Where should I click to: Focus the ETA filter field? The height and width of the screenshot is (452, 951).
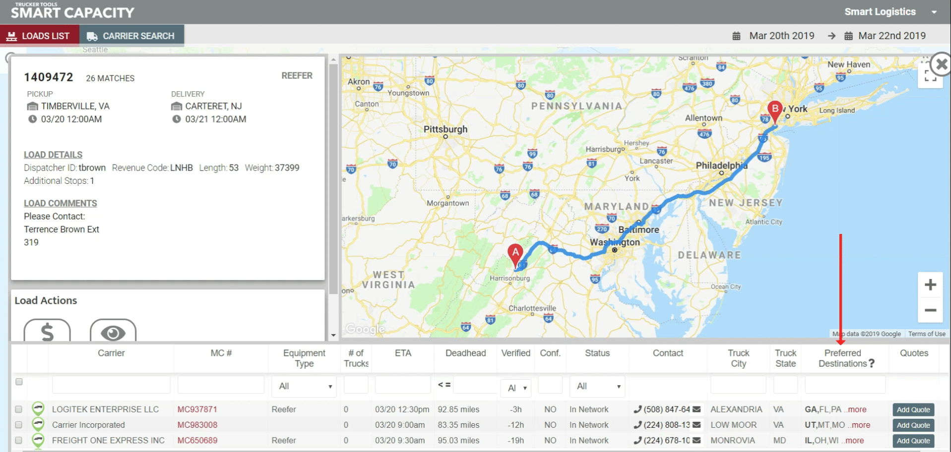pos(403,385)
